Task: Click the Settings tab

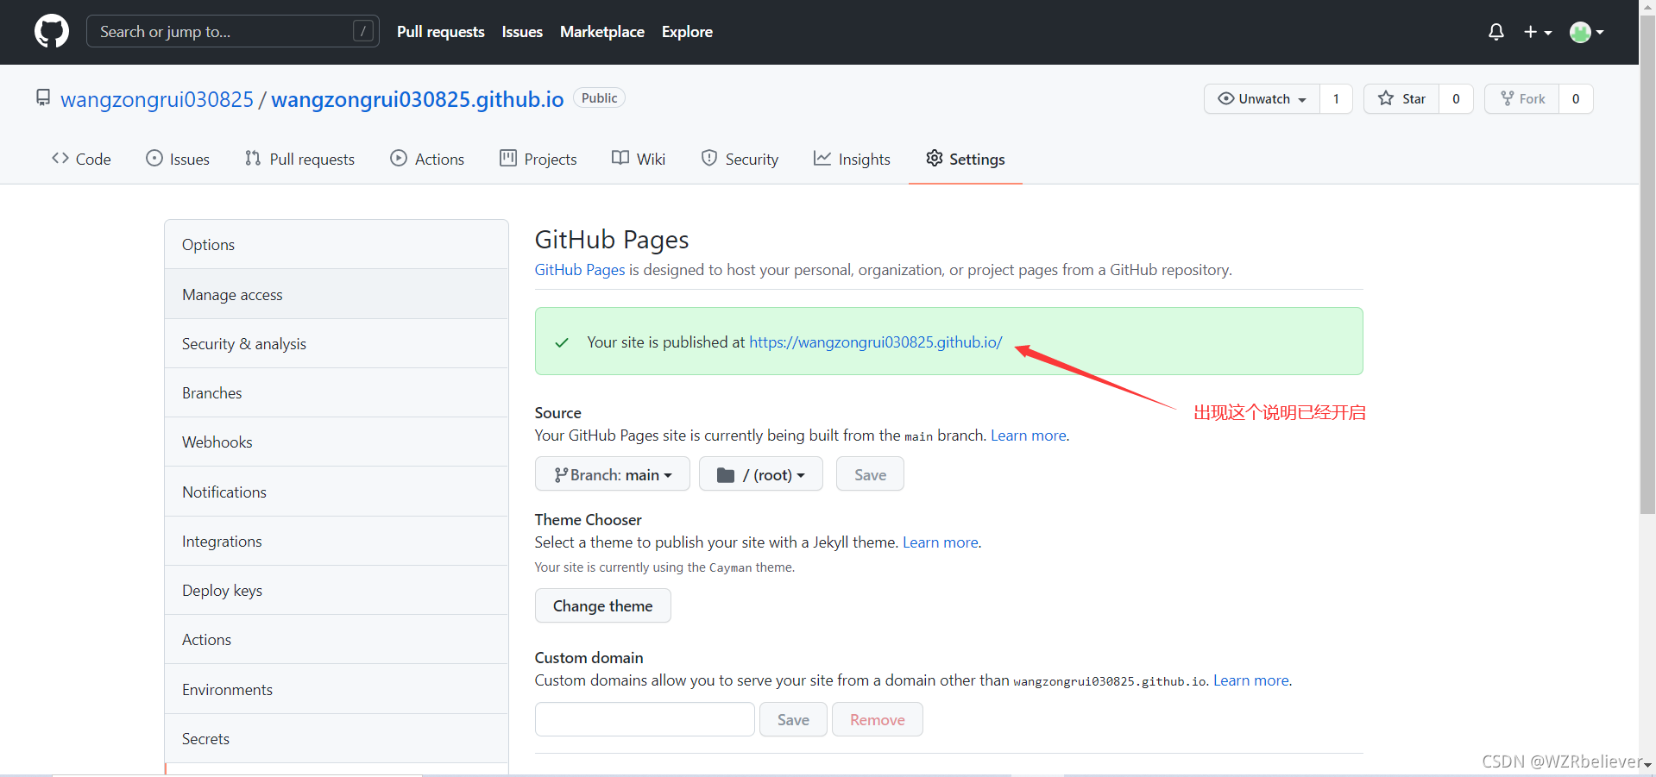Action: point(966,159)
